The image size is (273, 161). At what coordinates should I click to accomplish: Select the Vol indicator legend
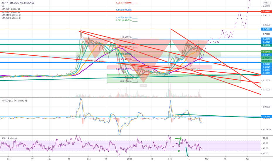(x=3, y=6)
